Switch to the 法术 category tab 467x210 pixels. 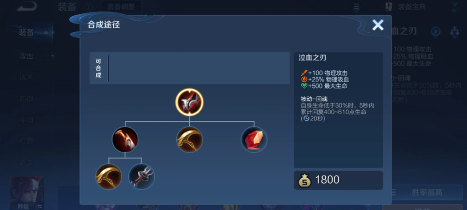pos(26,78)
